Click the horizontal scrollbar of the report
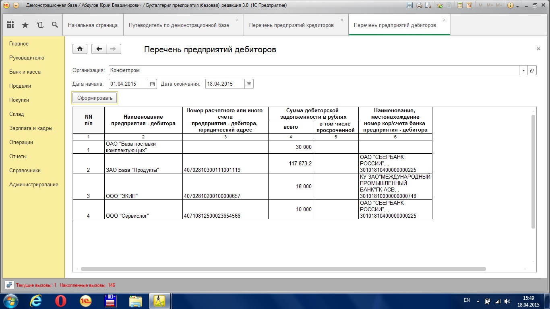Image resolution: width=550 pixels, height=309 pixels. (x=283, y=269)
